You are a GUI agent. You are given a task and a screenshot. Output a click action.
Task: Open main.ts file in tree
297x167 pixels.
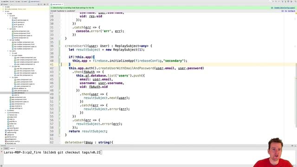pos(12,119)
